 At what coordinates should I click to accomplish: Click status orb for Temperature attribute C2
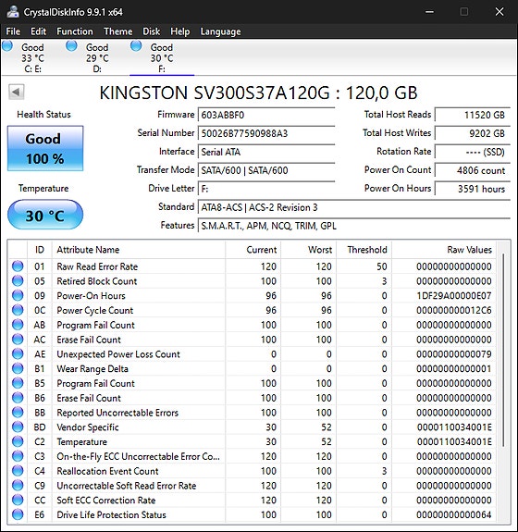[18, 441]
